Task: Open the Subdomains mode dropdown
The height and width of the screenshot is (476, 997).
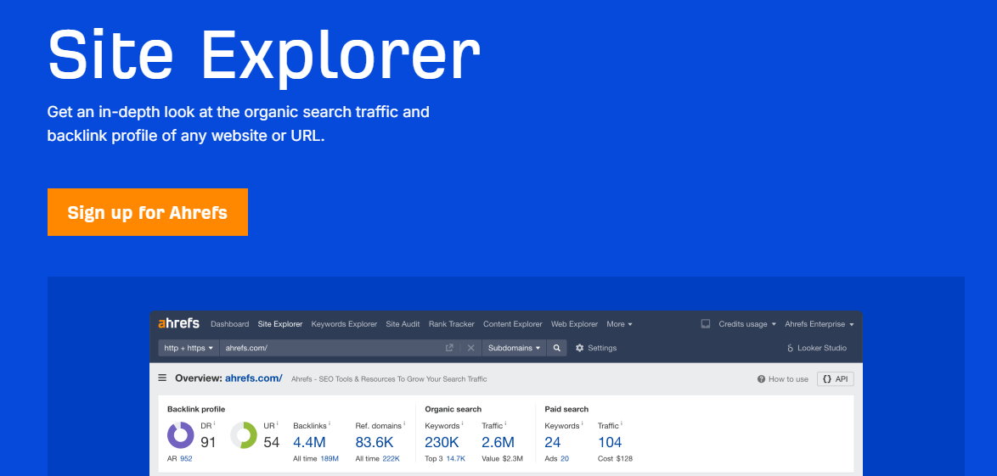Action: 514,348
